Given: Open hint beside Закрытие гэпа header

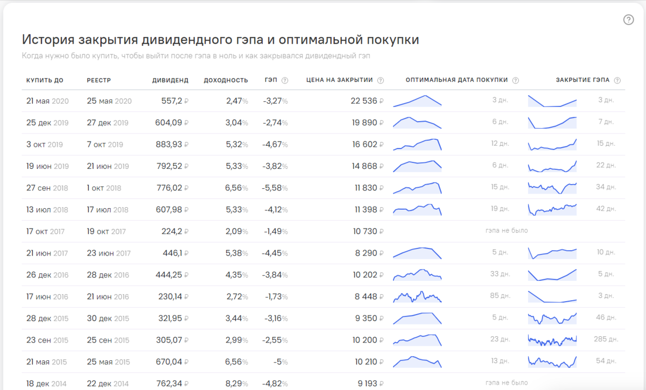Looking at the screenshot, I should (x=617, y=81).
